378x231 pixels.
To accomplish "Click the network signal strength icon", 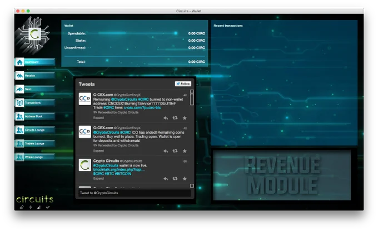I will point(39,207).
